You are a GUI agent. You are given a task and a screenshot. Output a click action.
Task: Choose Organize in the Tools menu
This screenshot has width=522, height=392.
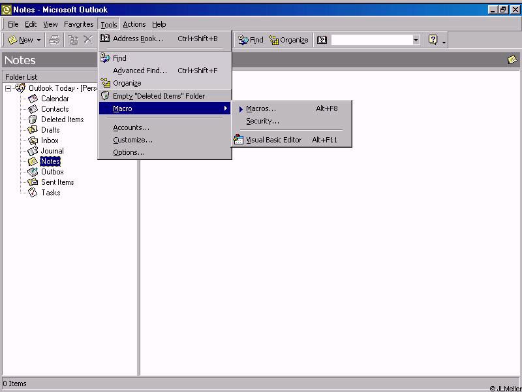tap(165, 83)
